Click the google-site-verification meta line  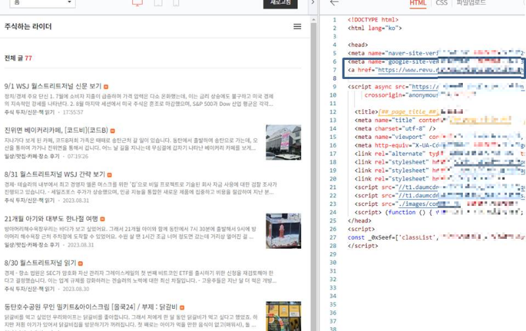435,62
